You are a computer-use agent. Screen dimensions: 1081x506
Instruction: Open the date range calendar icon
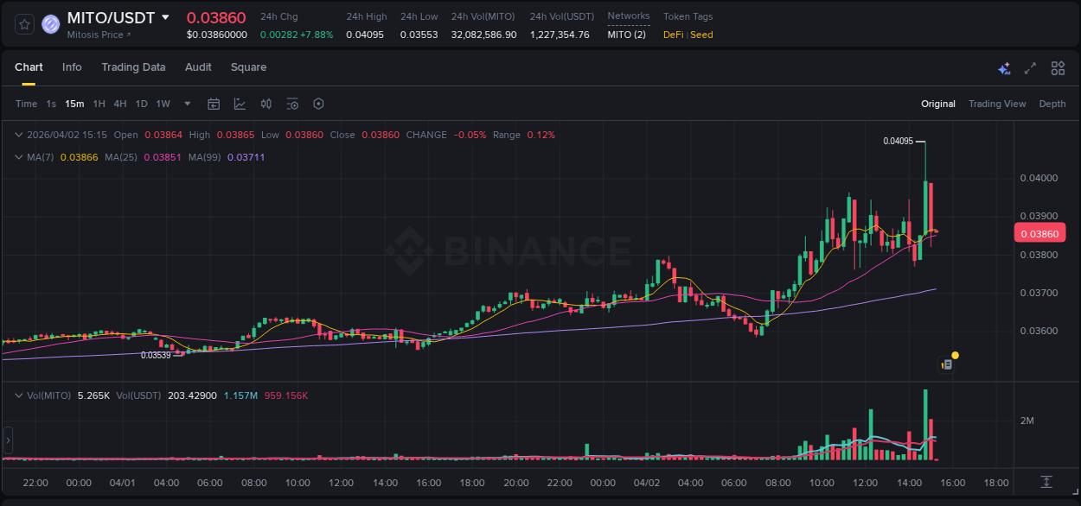[x=214, y=104]
